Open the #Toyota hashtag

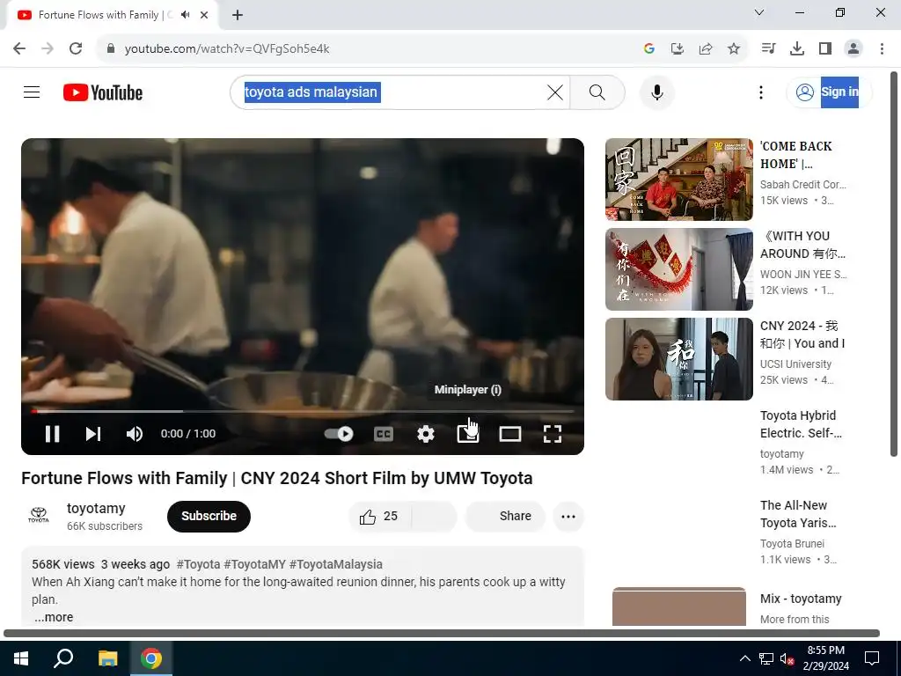coord(198,564)
